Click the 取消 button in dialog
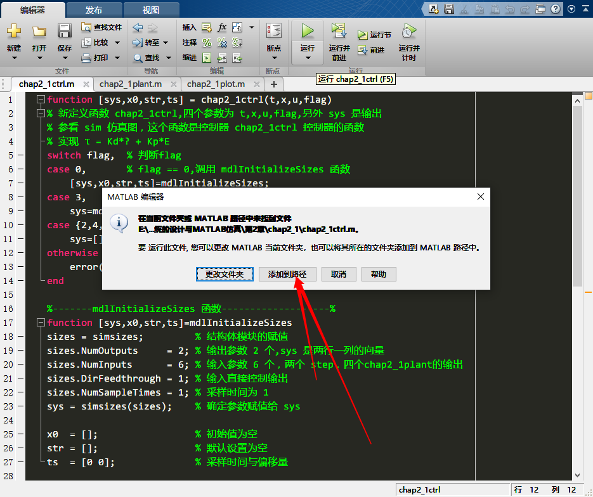Screen dimensions: 593x497 coord(339,274)
